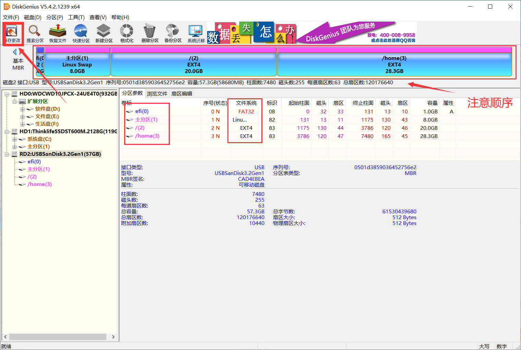Image resolution: width=521 pixels, height=350 pixels.
Task: Click the 28.3GB capacity cell
Action: click(x=429, y=136)
